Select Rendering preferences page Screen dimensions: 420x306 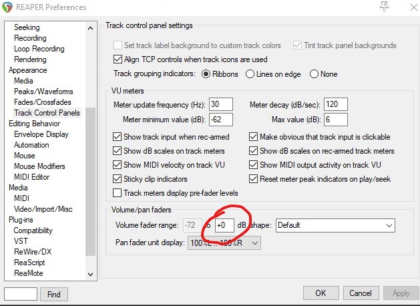pos(30,59)
